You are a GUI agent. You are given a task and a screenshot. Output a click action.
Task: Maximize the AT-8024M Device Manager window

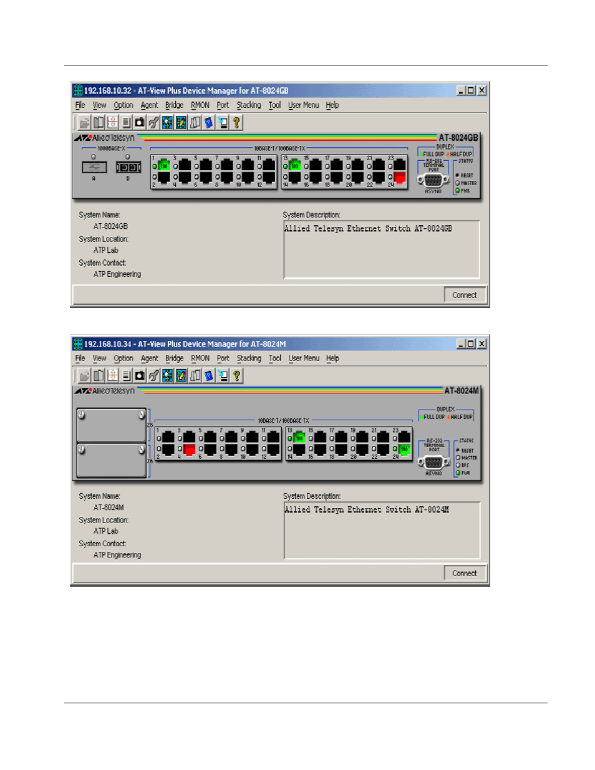coord(471,344)
